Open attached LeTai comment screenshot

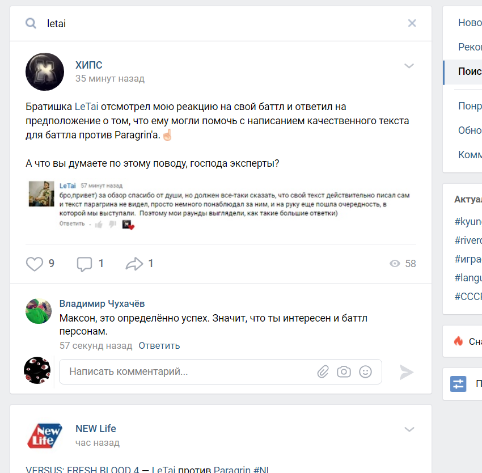220,205
